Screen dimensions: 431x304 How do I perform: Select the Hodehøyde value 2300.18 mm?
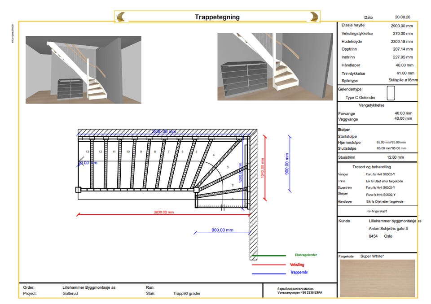(x=401, y=41)
